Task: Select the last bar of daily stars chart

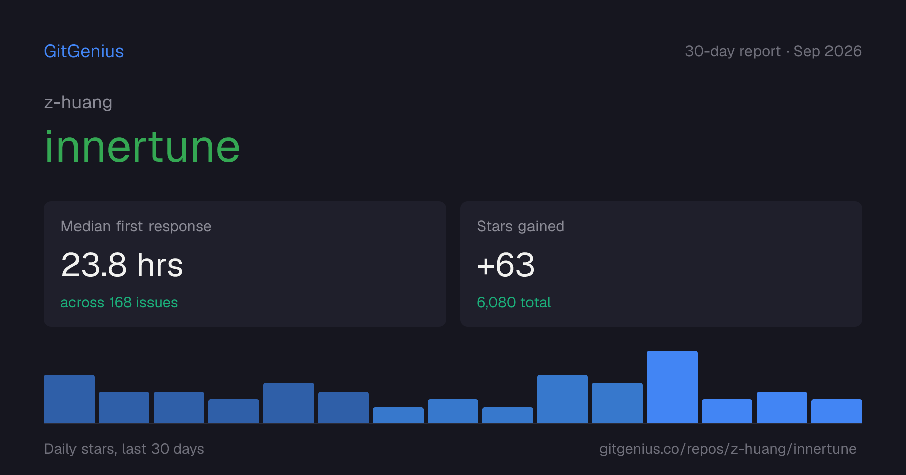Action: 837,411
